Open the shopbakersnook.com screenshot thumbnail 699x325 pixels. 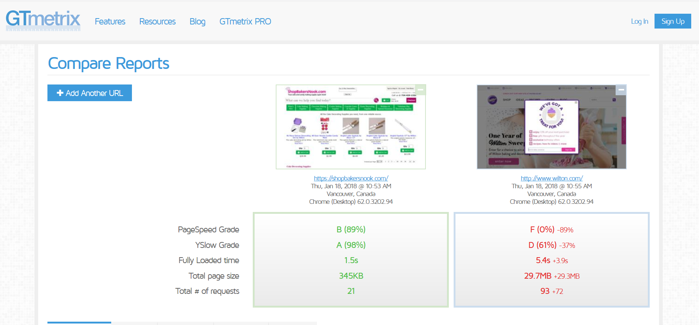tap(351, 127)
